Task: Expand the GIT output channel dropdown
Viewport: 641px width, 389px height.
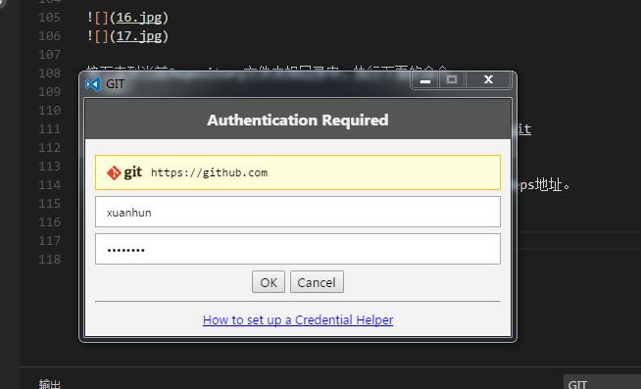Action: pos(602,382)
